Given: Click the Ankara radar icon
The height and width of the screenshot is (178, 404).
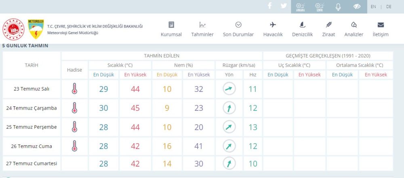Looking at the screenshot, I should click(300, 6).
